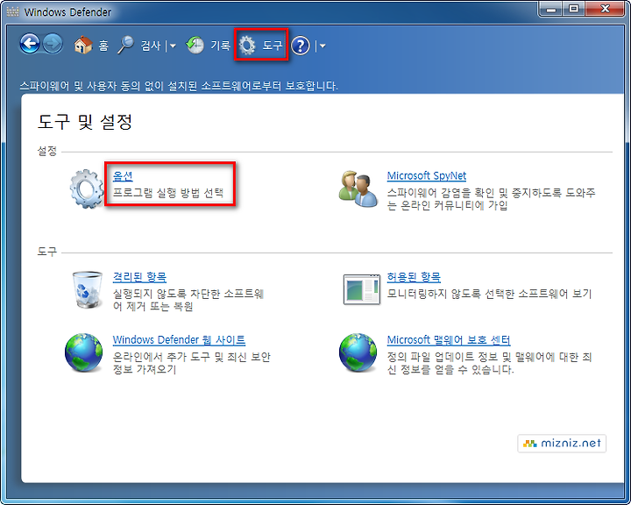This screenshot has height=505, width=631.
Task: Expand the help options dropdown arrow
Action: click(x=323, y=46)
